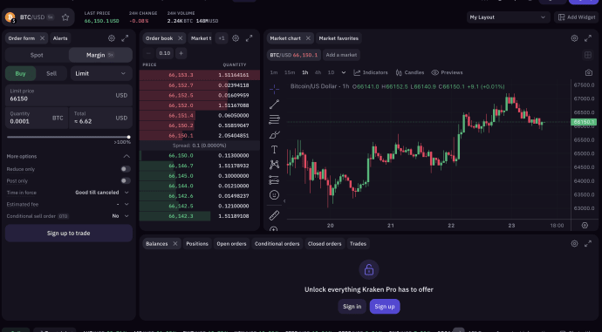Switch to Spot trading
602x332 pixels.
37,55
